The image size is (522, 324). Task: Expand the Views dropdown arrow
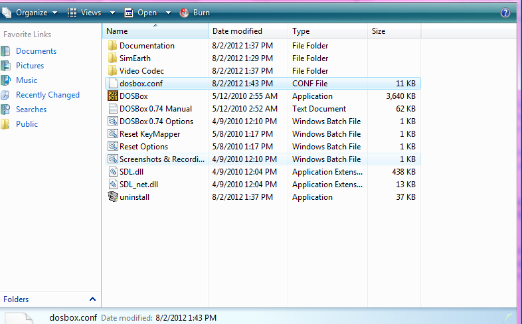pyautogui.click(x=112, y=13)
